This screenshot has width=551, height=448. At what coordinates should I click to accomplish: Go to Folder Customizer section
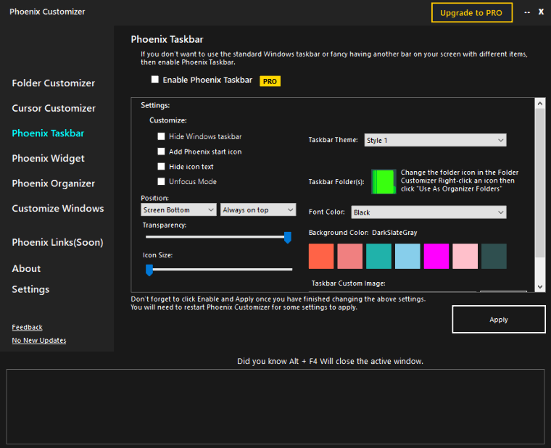[x=54, y=83]
